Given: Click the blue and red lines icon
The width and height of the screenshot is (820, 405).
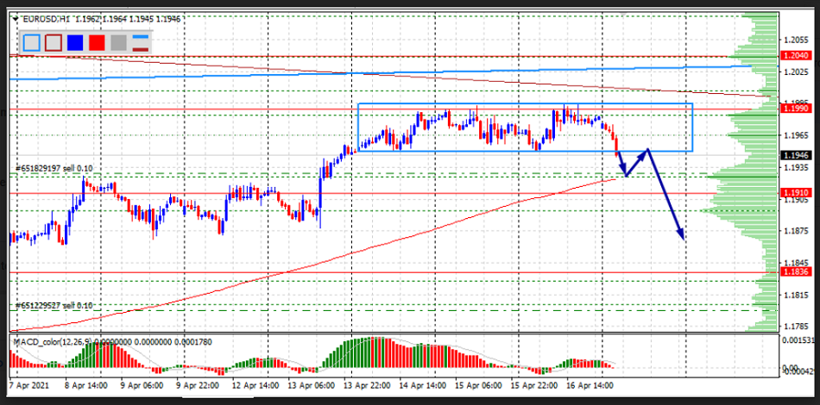Looking at the screenshot, I should 139,41.
